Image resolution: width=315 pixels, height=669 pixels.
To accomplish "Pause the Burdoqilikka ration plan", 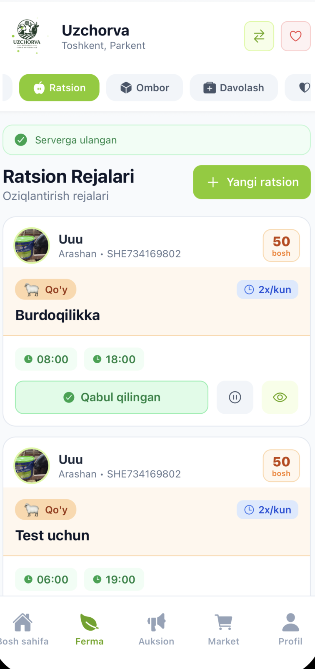I will pyautogui.click(x=235, y=397).
